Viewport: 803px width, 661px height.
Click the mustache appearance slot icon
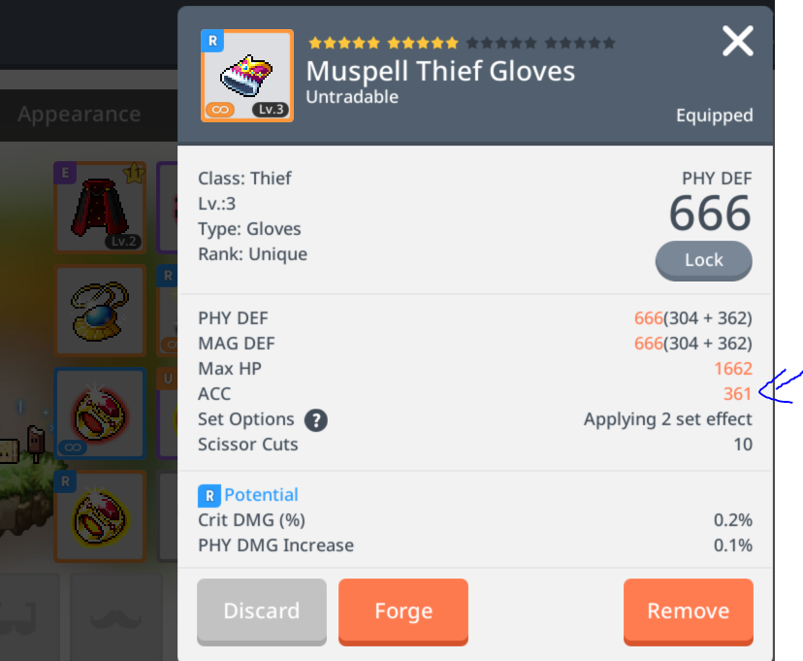point(115,617)
